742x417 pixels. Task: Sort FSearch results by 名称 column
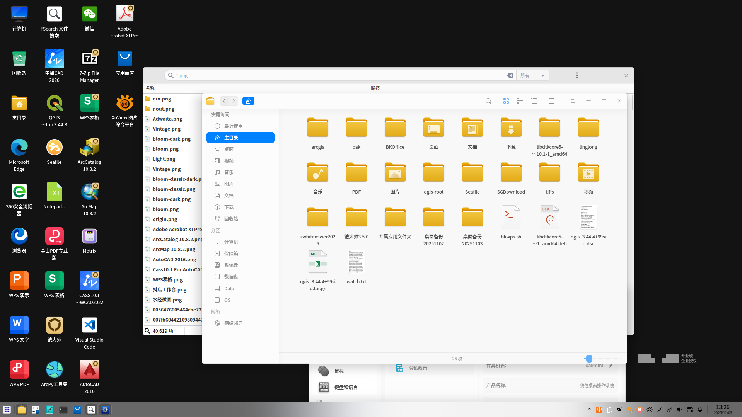point(150,88)
